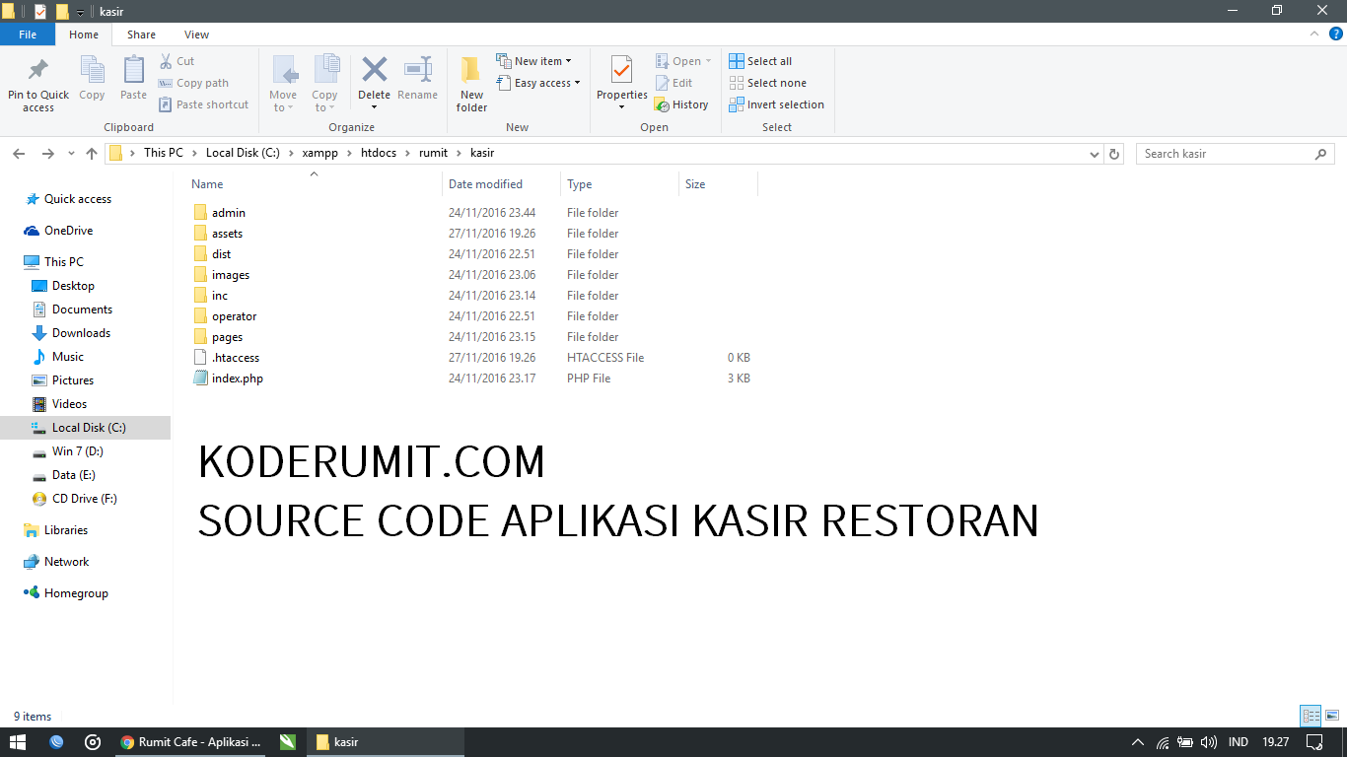Open the address bar history dropdown
This screenshot has width=1347, height=757.
tap(1095, 153)
